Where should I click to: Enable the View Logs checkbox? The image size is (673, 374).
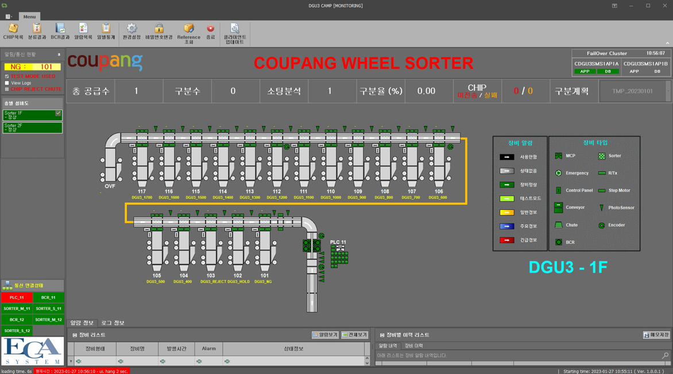coord(7,83)
